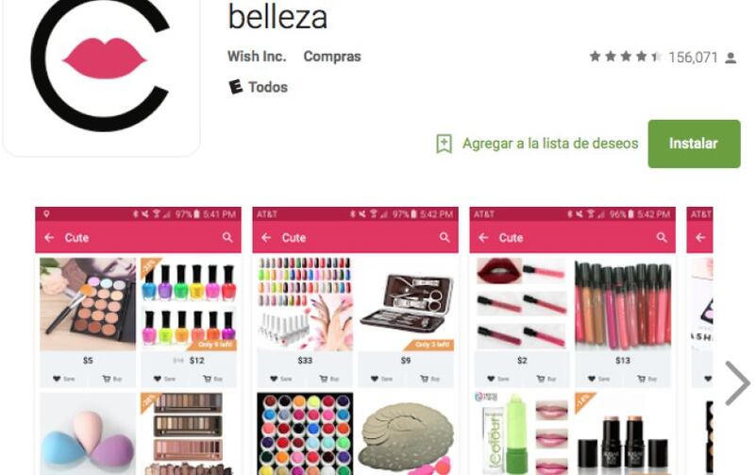Screen dimensions: 755x475
Task: Click search magnifier in third screenshot
Action: pyautogui.click(x=663, y=237)
